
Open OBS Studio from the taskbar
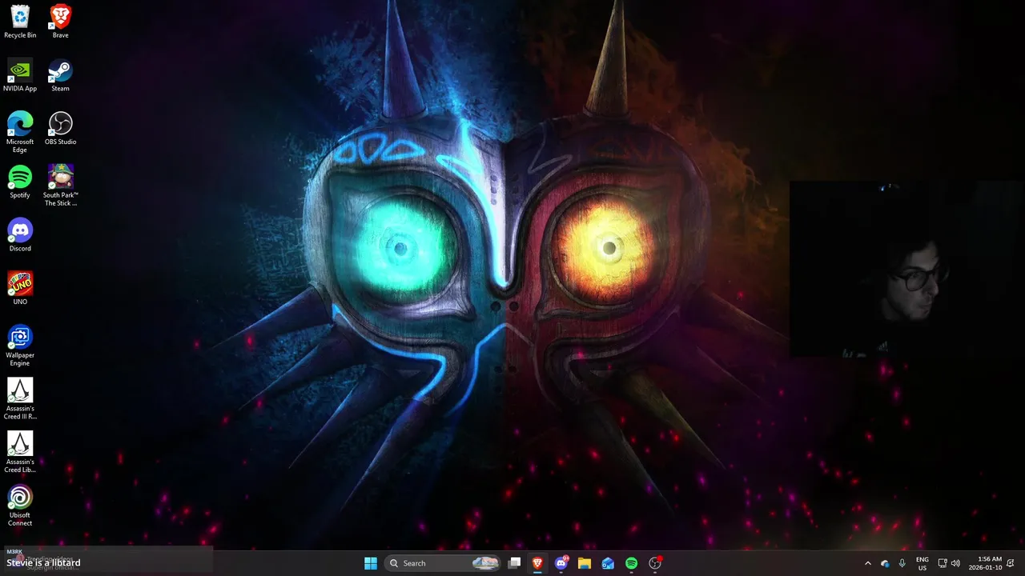coord(655,563)
